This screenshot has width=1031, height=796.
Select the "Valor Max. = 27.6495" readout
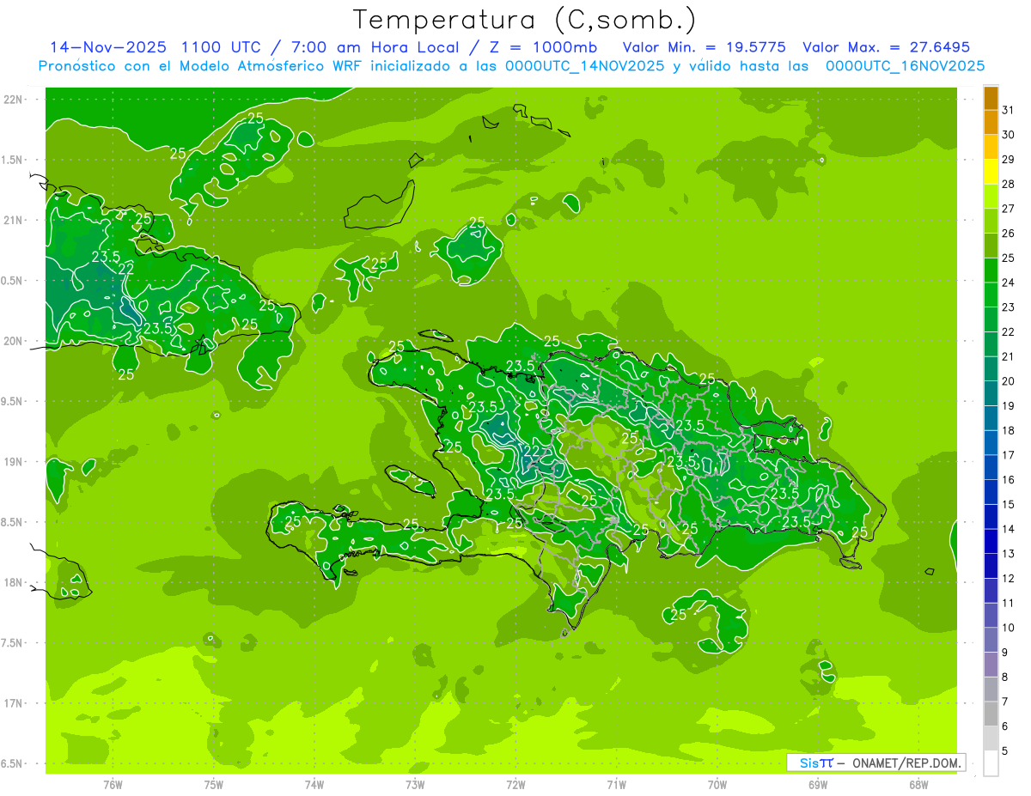click(886, 47)
